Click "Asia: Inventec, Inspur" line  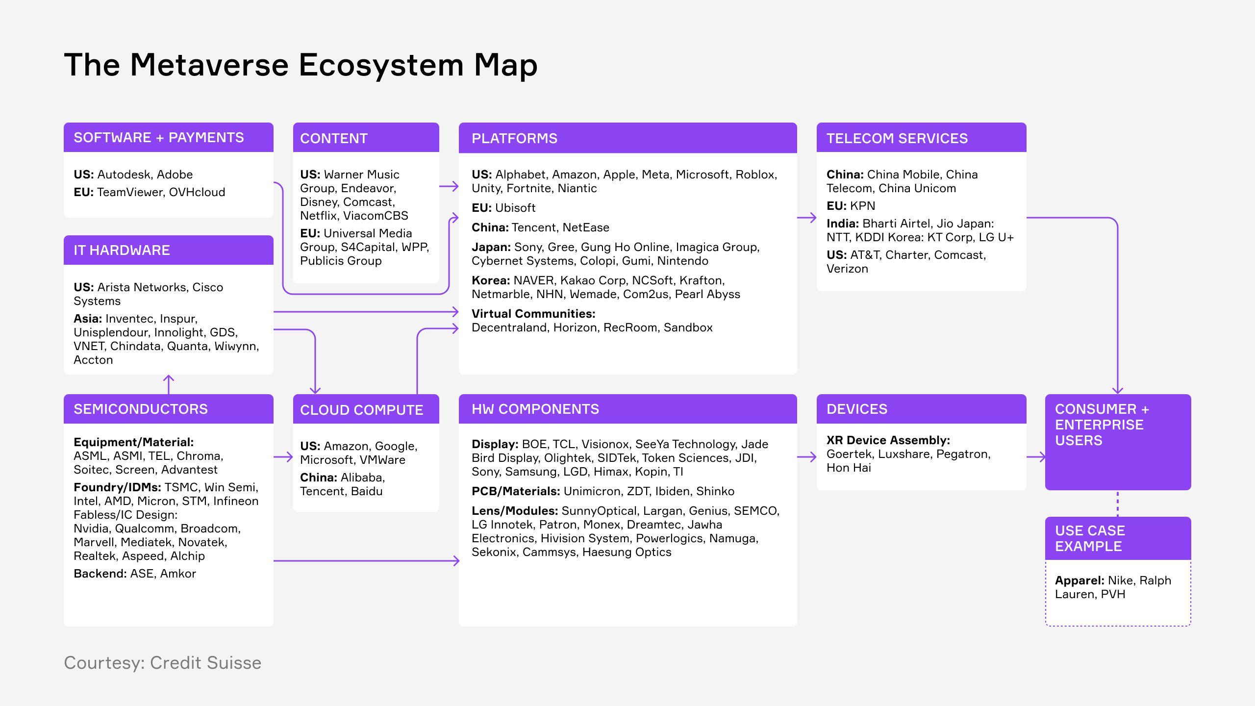point(136,319)
